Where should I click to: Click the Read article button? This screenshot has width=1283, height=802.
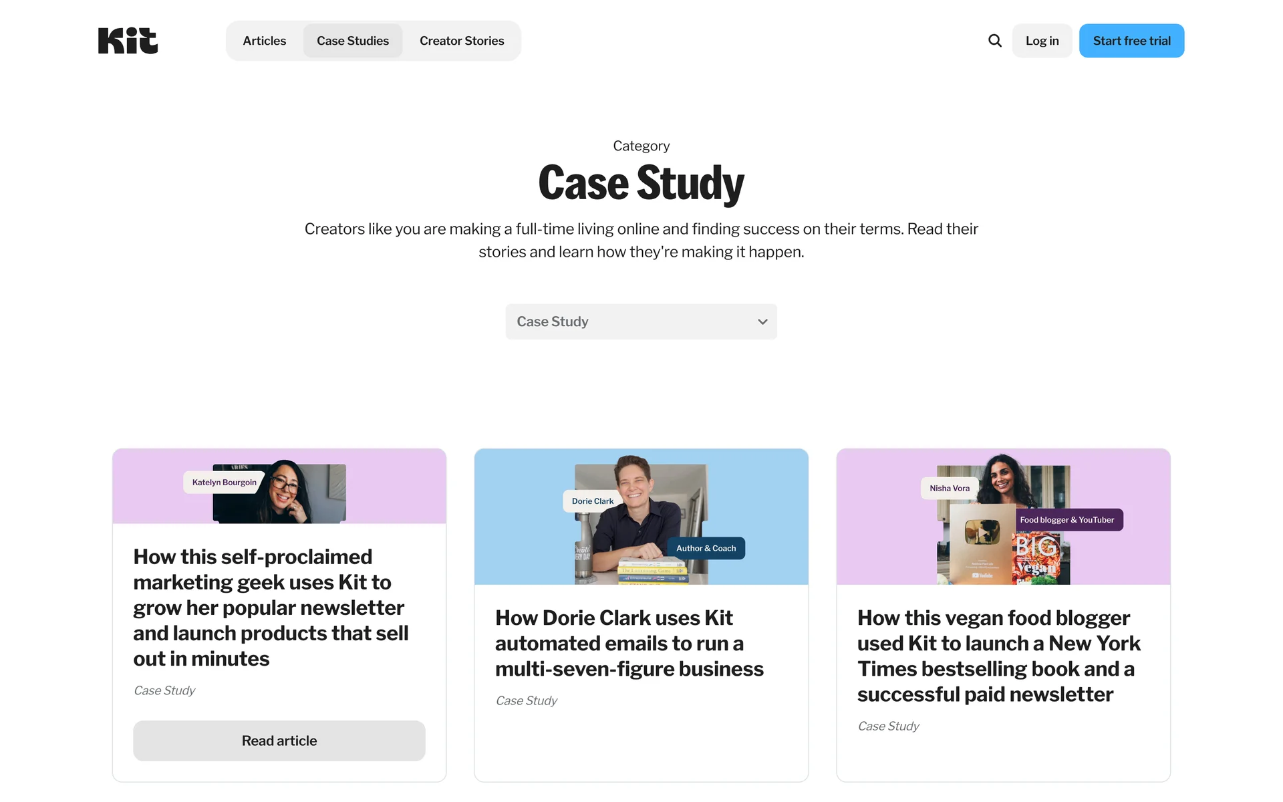tap(279, 741)
